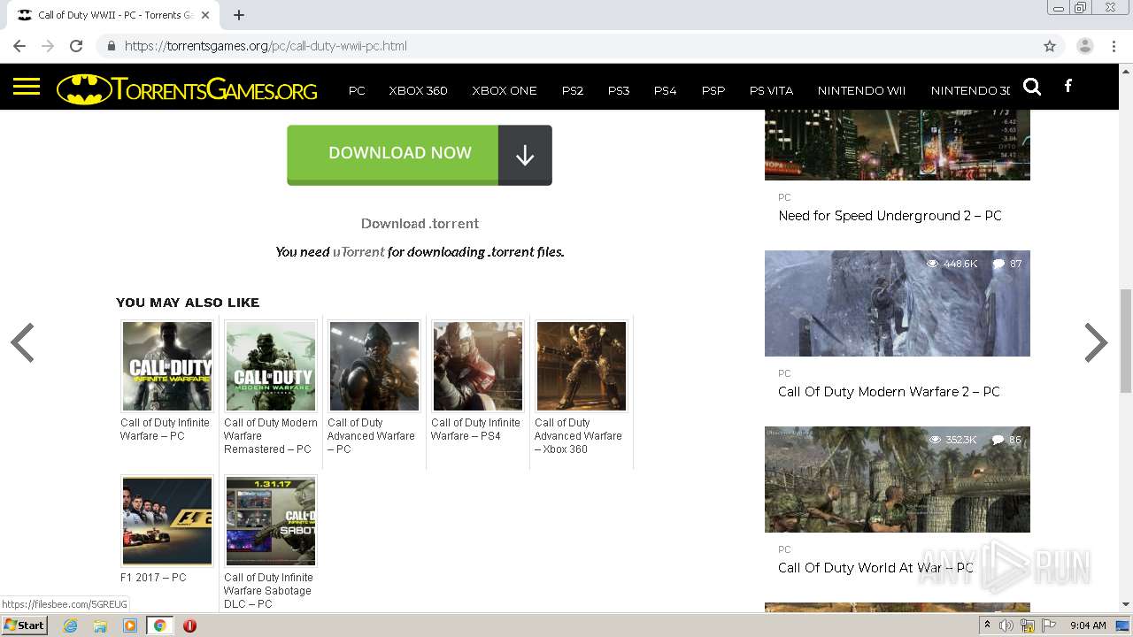This screenshot has height=637, width=1133.
Task: Open the volume speaker tray icon
Action: 1006,625
